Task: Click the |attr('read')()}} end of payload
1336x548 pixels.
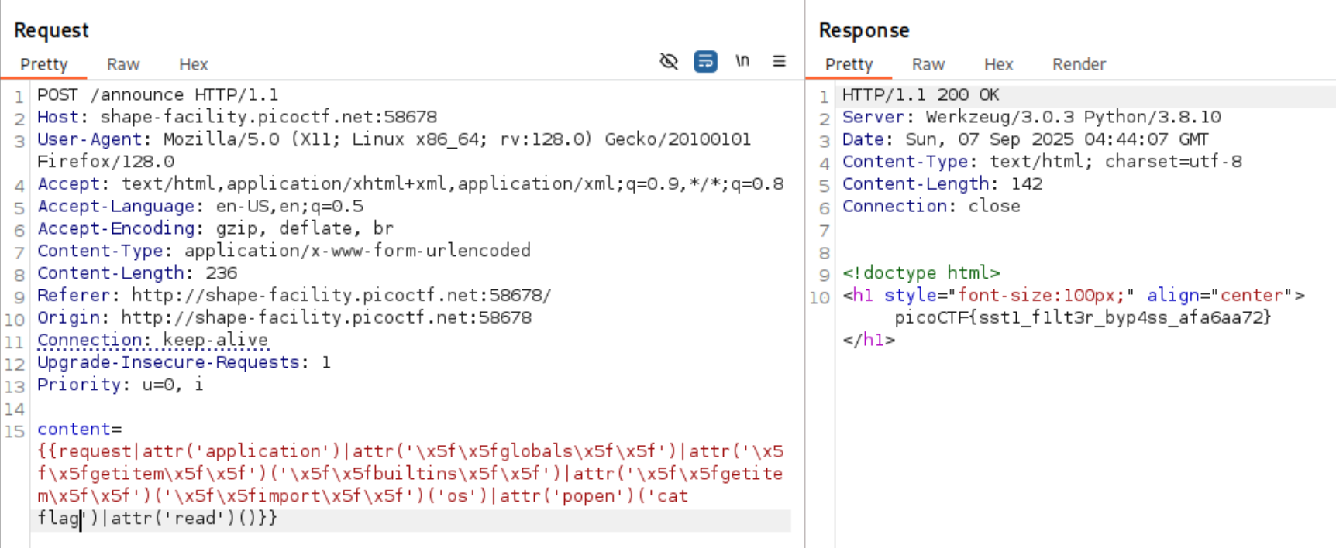Action: tap(189, 518)
